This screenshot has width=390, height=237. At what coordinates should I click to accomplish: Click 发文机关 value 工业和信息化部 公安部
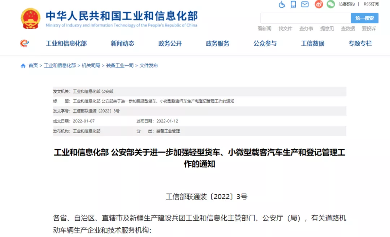tap(93, 91)
